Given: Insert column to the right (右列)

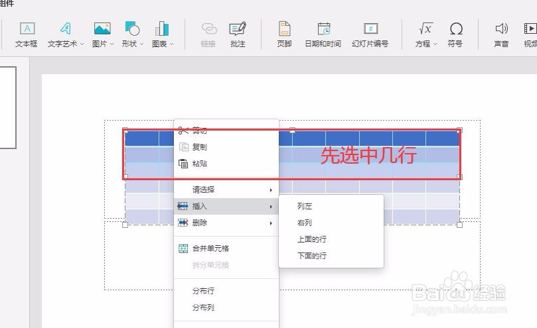Looking at the screenshot, I should pyautogui.click(x=331, y=223).
